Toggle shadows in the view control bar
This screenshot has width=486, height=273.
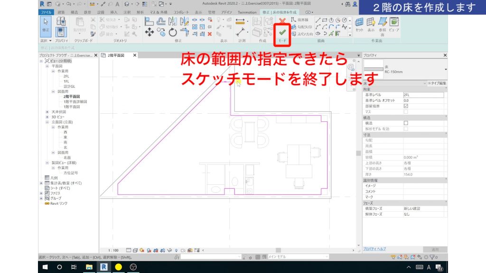[148, 250]
